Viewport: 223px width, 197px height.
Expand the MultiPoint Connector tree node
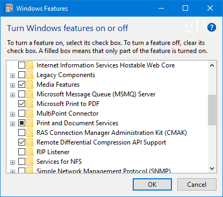tap(12, 115)
